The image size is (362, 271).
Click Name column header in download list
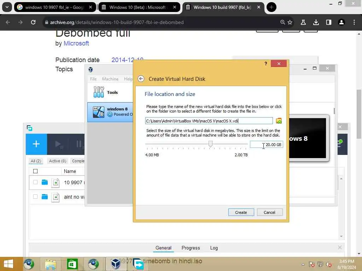(x=70, y=171)
